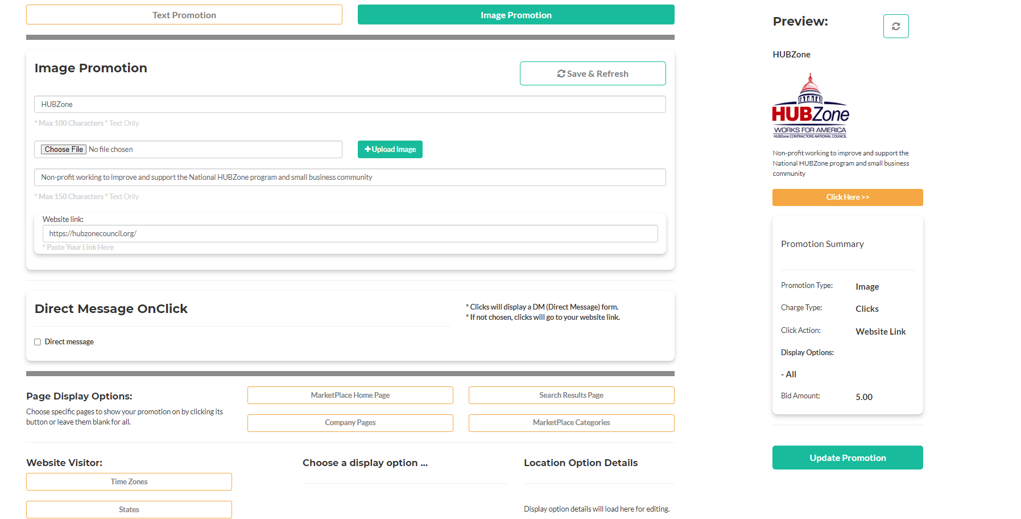
Task: Switch to Text Promotion tab
Action: click(x=184, y=15)
